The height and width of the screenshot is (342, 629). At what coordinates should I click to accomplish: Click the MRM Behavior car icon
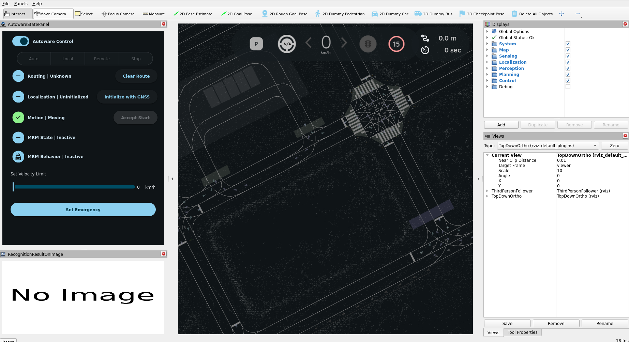click(x=18, y=157)
